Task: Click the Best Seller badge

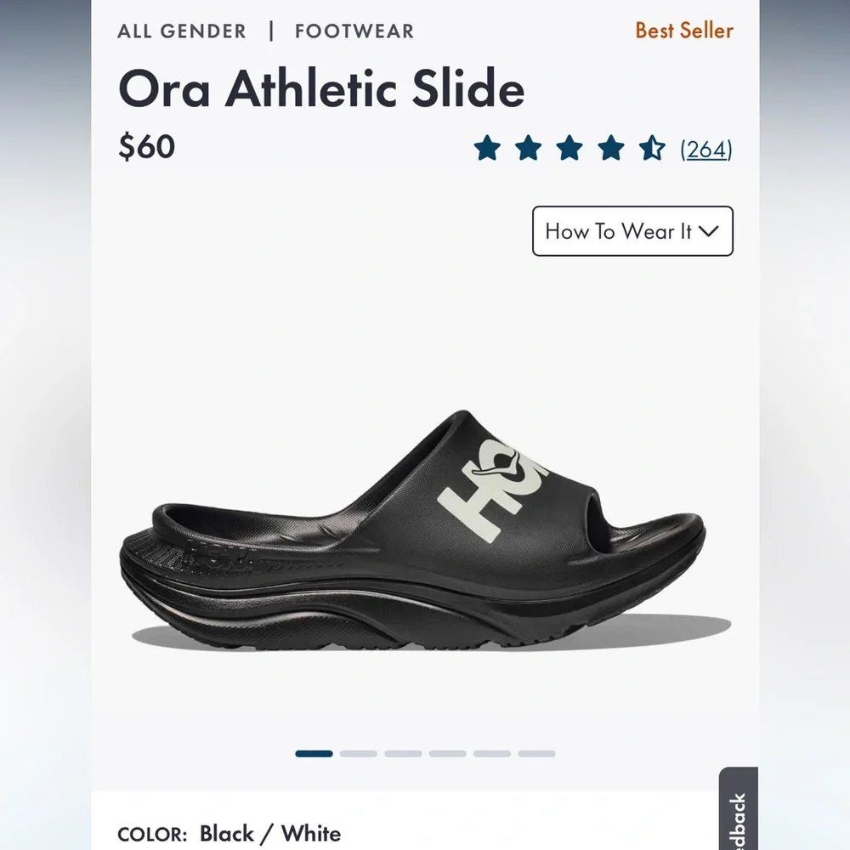Action: click(683, 31)
